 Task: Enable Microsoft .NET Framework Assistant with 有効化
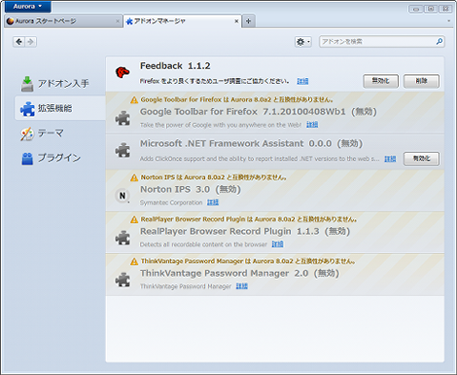tap(421, 159)
